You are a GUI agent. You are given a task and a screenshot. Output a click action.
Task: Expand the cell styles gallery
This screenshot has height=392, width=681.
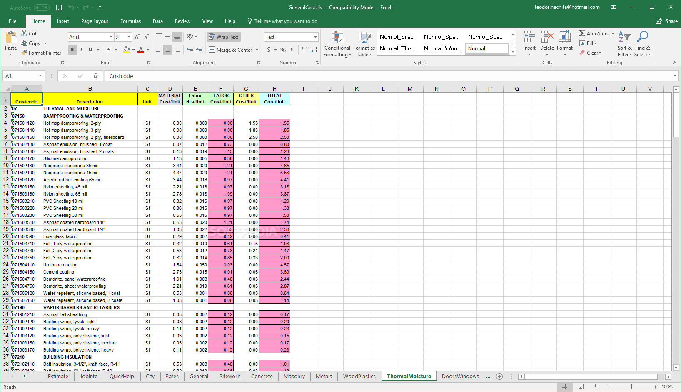[513, 52]
